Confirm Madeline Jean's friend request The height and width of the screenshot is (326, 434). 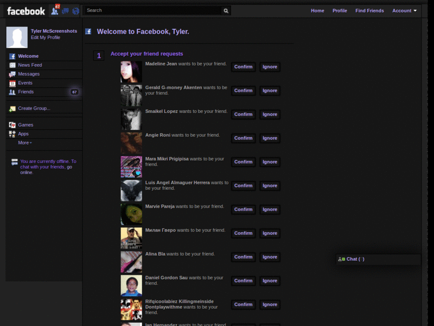(x=243, y=67)
